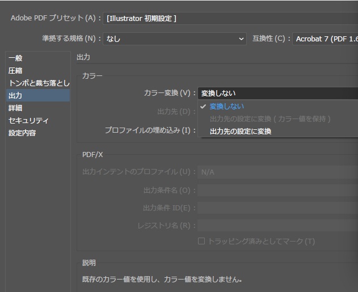The image size is (358, 292).
Task: Click the 出力条件 ID input field
Action: 278,208
